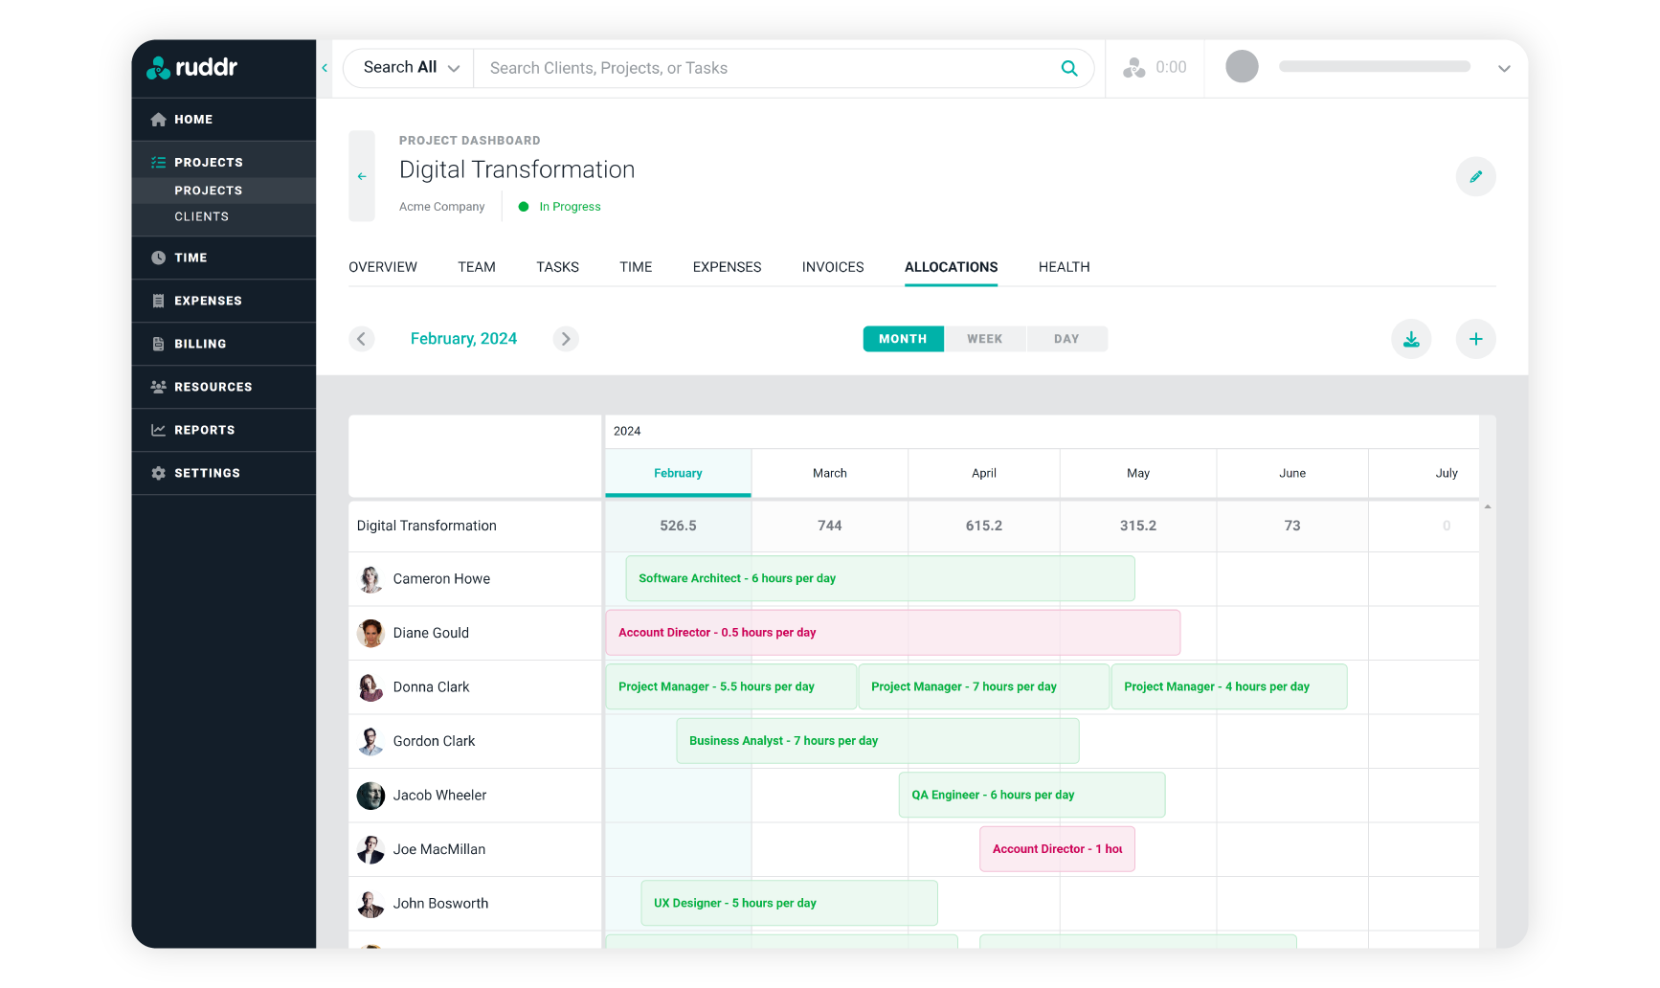Open the Home section in the sidebar

192,119
